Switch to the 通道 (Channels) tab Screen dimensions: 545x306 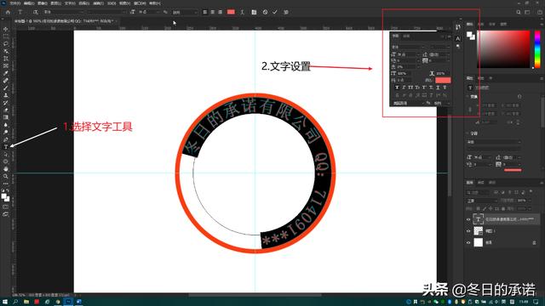(x=481, y=182)
